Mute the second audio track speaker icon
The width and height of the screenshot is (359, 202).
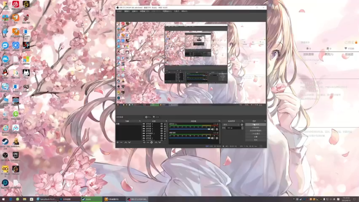click(213, 138)
